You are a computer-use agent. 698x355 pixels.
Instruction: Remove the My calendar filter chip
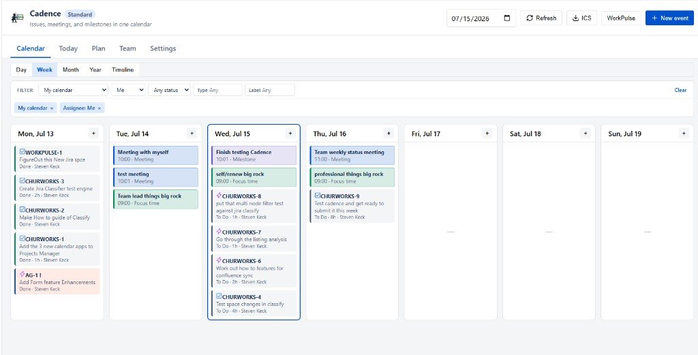coord(52,108)
